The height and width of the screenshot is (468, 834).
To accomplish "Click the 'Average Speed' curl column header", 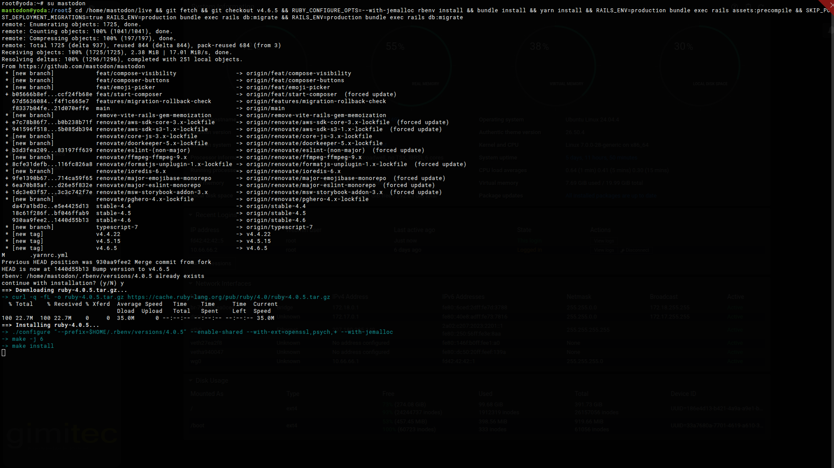I will pyautogui.click(x=140, y=304).
